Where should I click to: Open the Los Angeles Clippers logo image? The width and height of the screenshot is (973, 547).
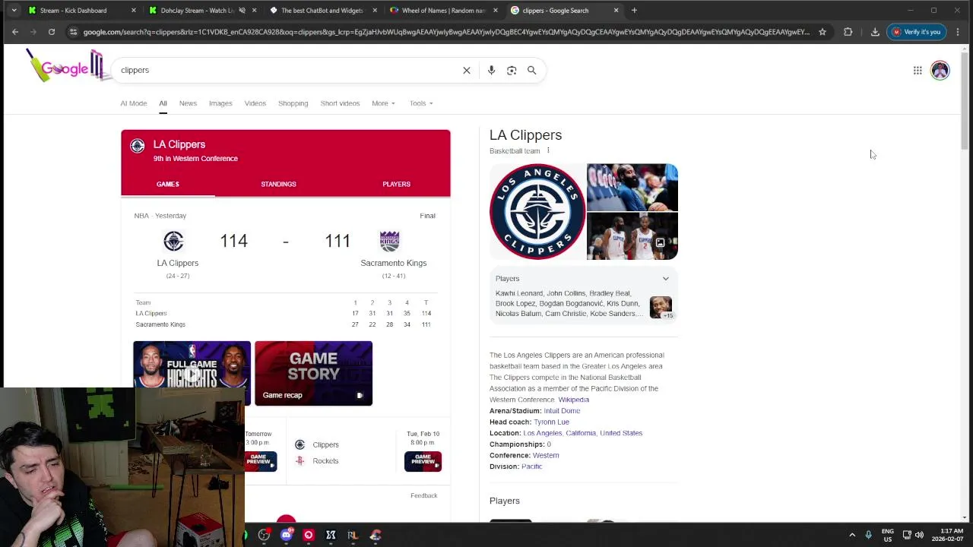537,211
